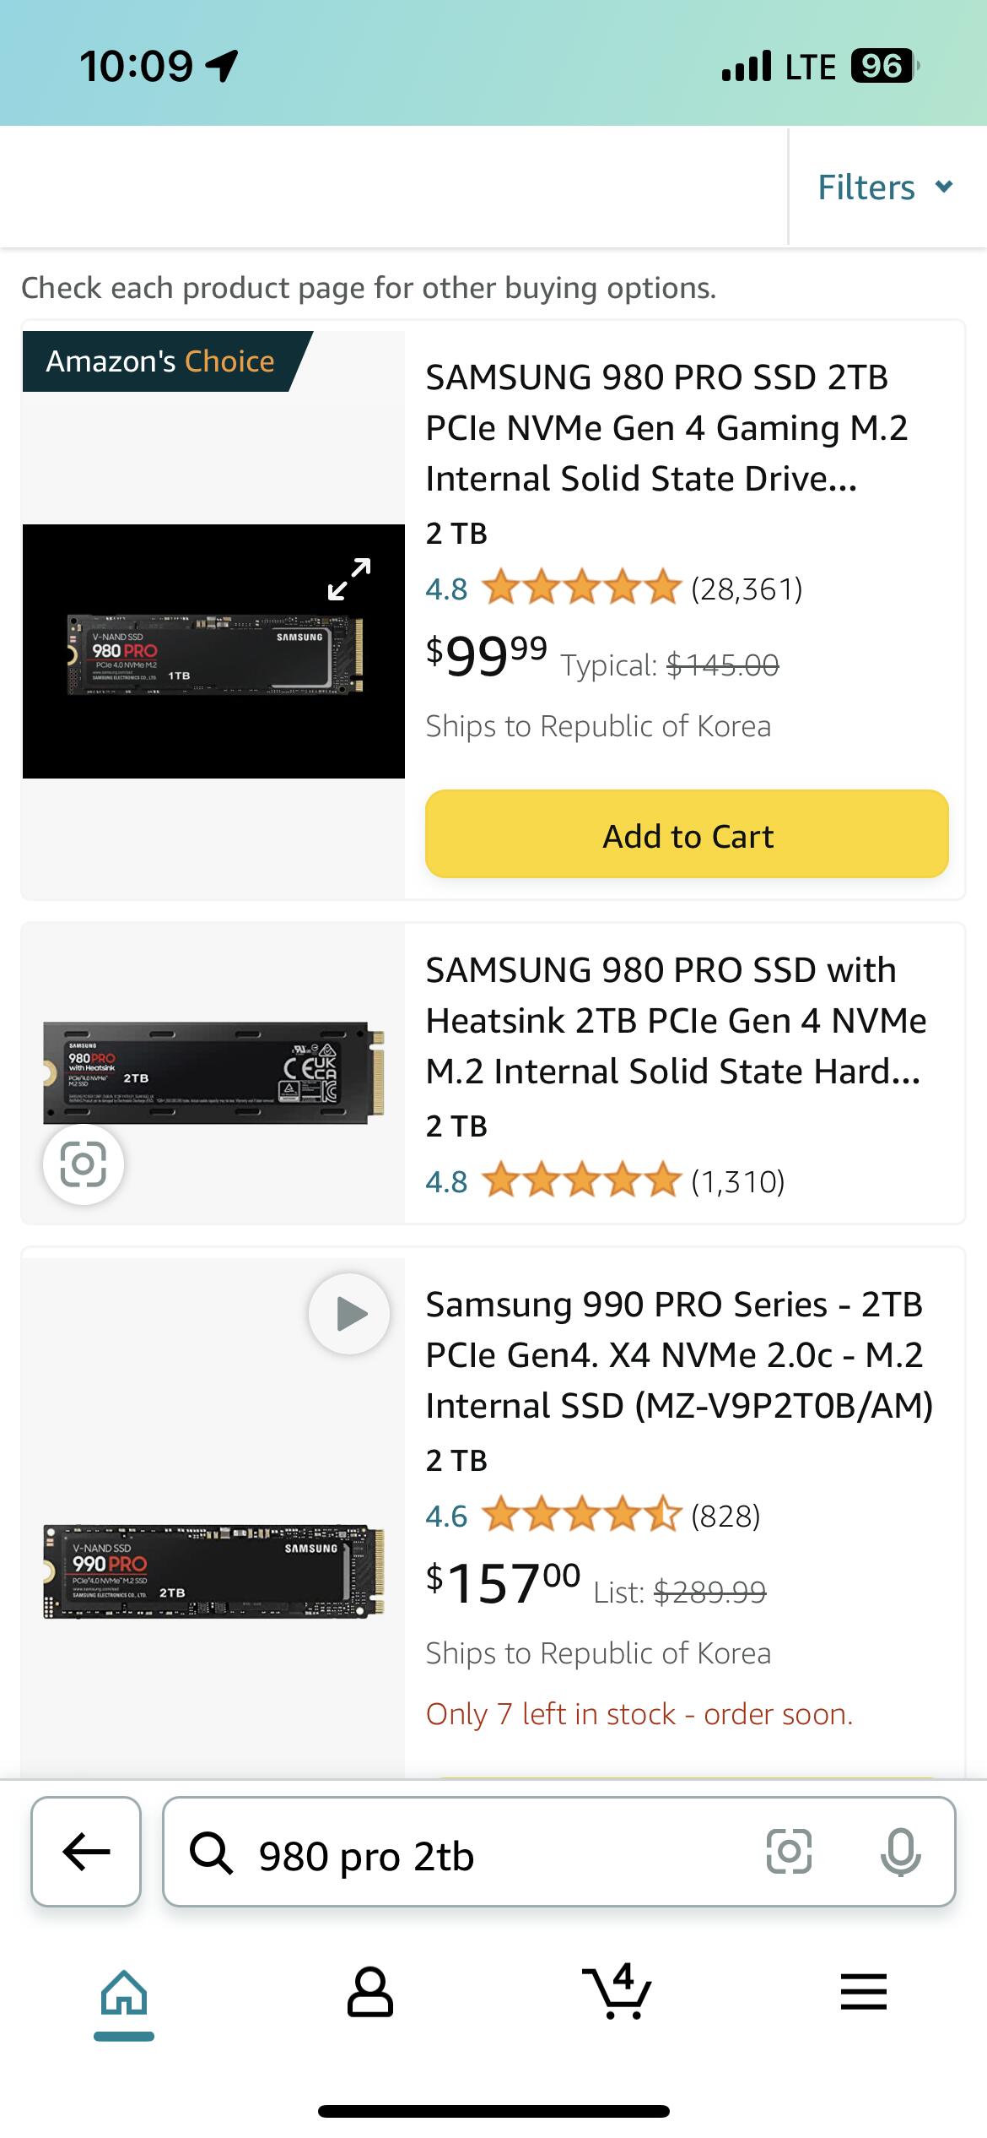View the 828 ratings for 990 PRO
The width and height of the screenshot is (987, 2138).
725,1516
